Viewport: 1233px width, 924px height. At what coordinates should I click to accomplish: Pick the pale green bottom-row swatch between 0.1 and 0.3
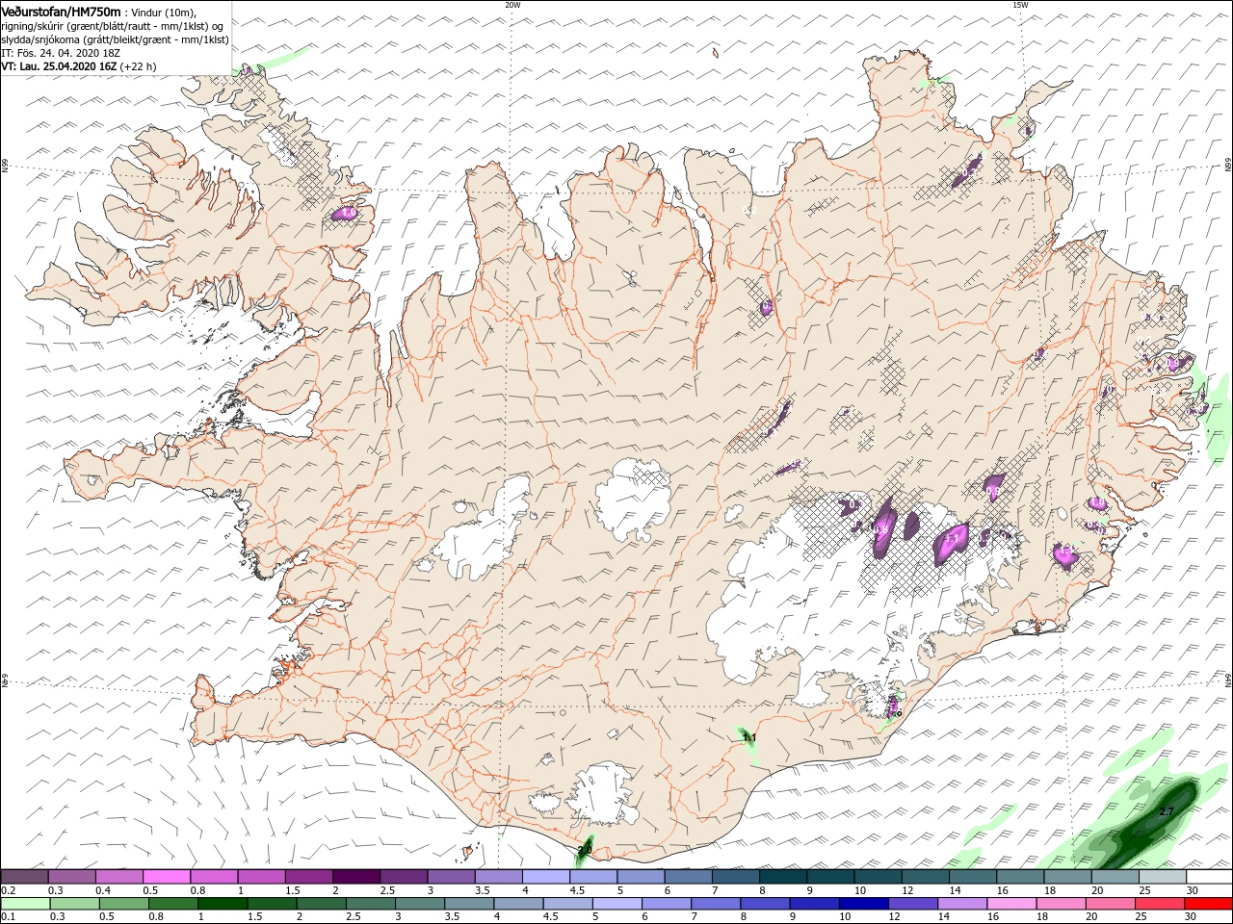25,904
